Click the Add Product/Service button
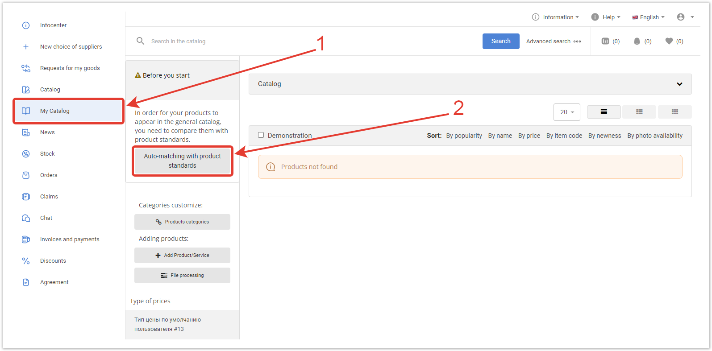The width and height of the screenshot is (712, 351). tap(182, 255)
